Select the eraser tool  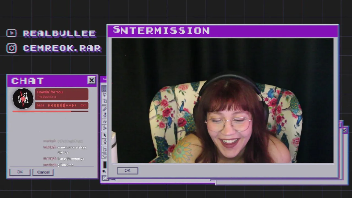pyautogui.click(x=105, y=121)
